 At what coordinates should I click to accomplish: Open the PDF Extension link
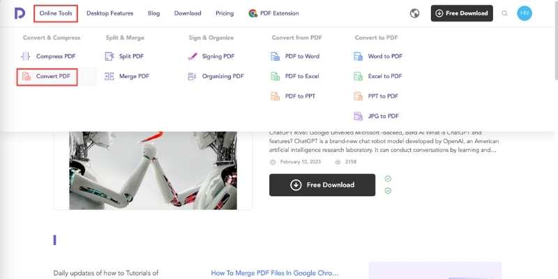pos(278,13)
